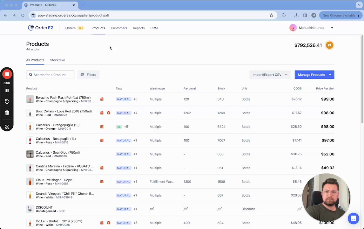Click hidden stock eye icon on DISCOUNT row
This screenshot has width=364, height=229.
pos(219,209)
